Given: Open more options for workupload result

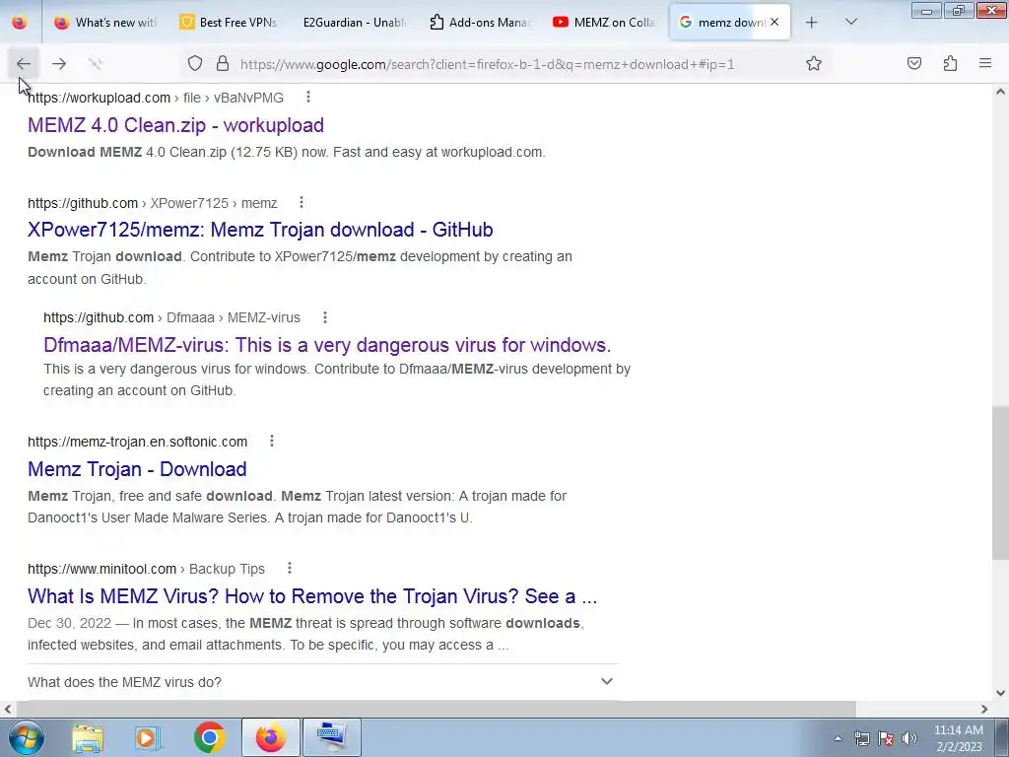Looking at the screenshot, I should (x=308, y=98).
